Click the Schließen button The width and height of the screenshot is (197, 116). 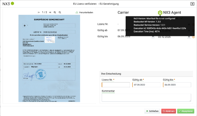[x=152, y=111]
